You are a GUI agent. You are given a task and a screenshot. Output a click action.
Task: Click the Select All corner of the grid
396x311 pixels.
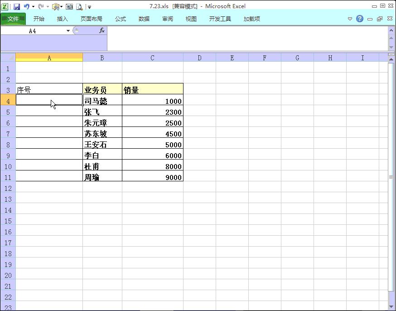tap(8, 58)
